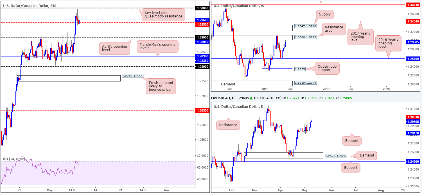Click the green up-arrow beside 1.29605 in daily header

[x=251, y=98]
